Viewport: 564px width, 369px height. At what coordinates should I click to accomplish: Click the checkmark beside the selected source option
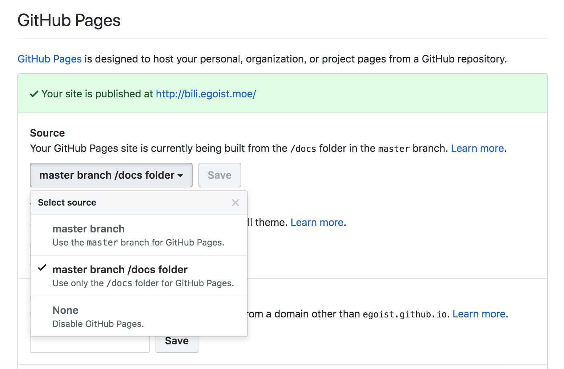pyautogui.click(x=43, y=268)
